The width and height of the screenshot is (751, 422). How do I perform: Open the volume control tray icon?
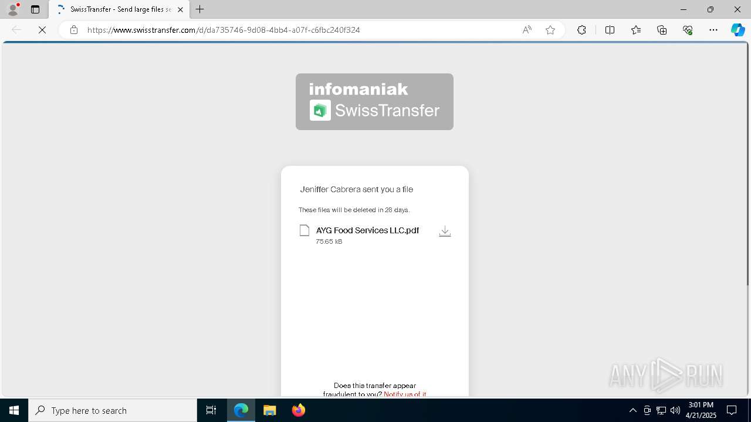(x=675, y=410)
